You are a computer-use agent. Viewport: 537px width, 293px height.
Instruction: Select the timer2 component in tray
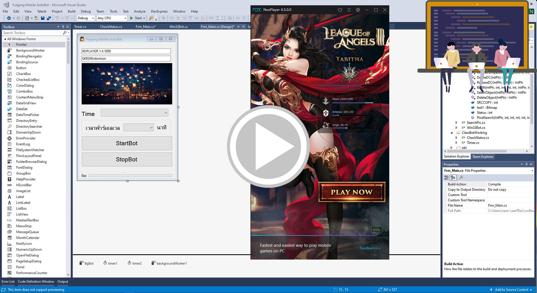(135, 263)
